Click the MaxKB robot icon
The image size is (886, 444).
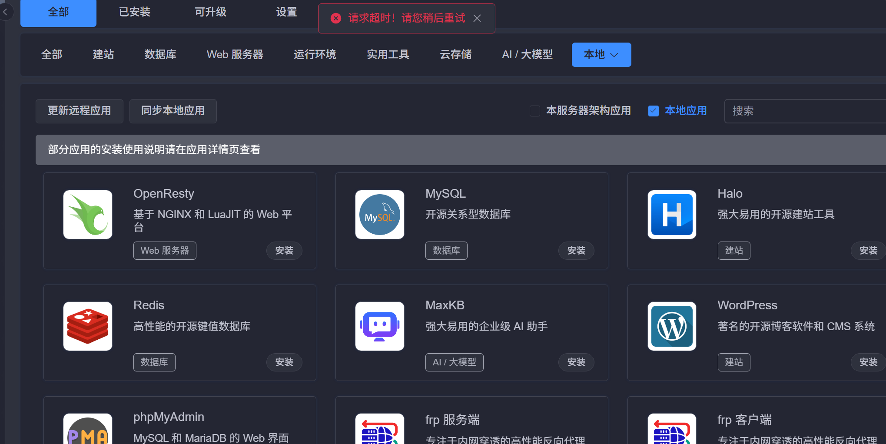(380, 326)
